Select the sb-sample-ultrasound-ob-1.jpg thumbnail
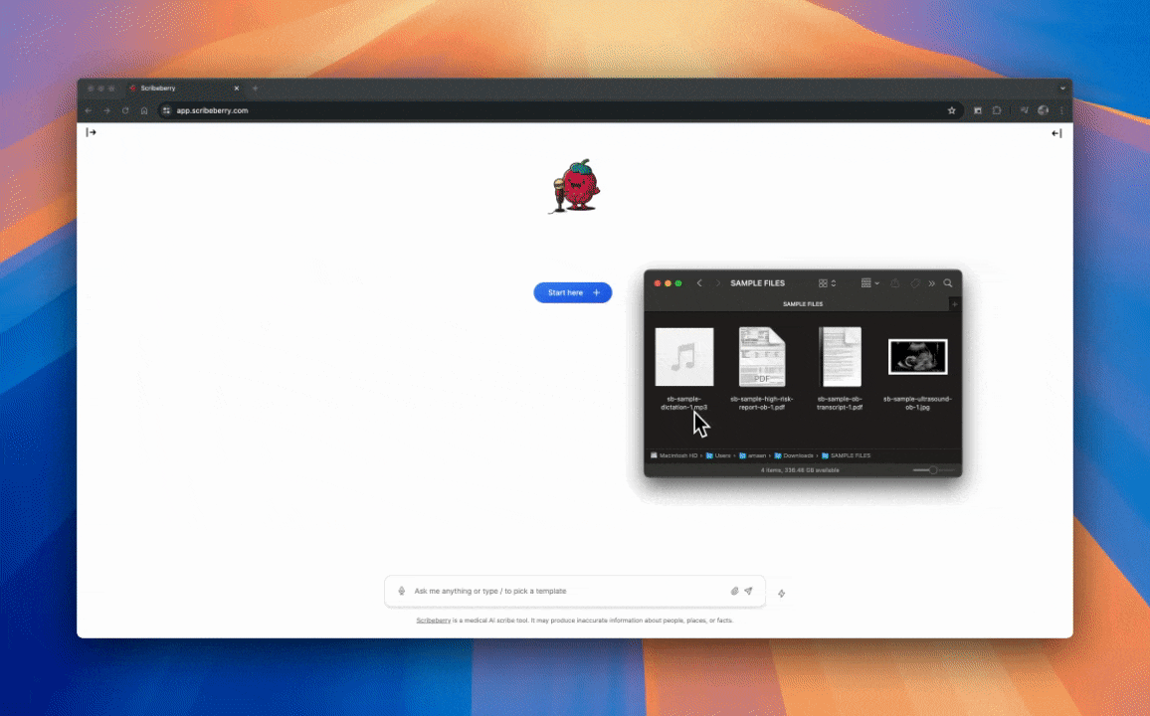1150x716 pixels. pyautogui.click(x=917, y=357)
